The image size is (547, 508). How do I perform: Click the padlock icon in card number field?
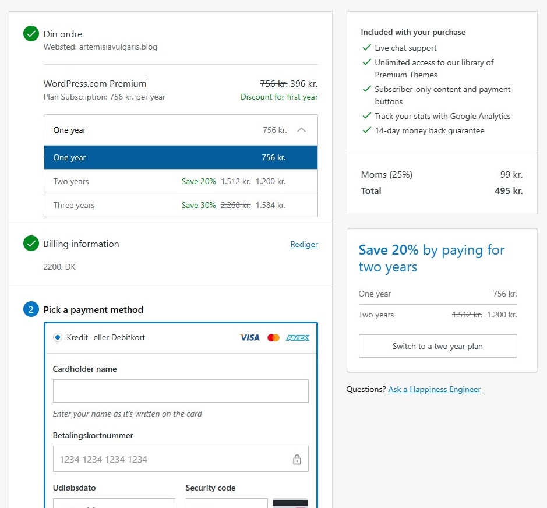297,459
